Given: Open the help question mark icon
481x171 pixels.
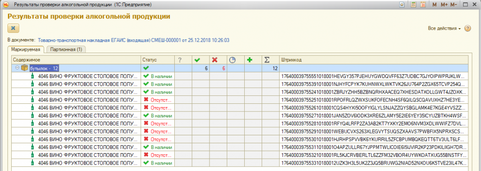Looking at the screenshot, I should tap(467, 28).
